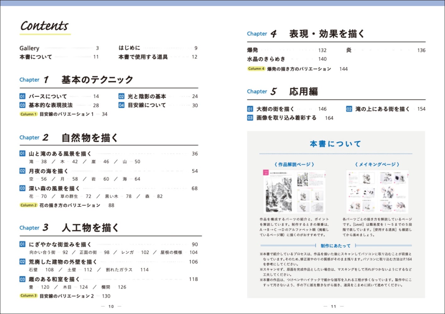Click the 03 badge beside 画像を取り込み着彩する

pos(250,118)
